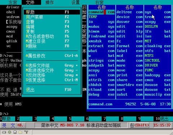This screenshot has height=135, width=173.
Task: Select 编辑 F4 menu entry
Action: click(52, 27)
